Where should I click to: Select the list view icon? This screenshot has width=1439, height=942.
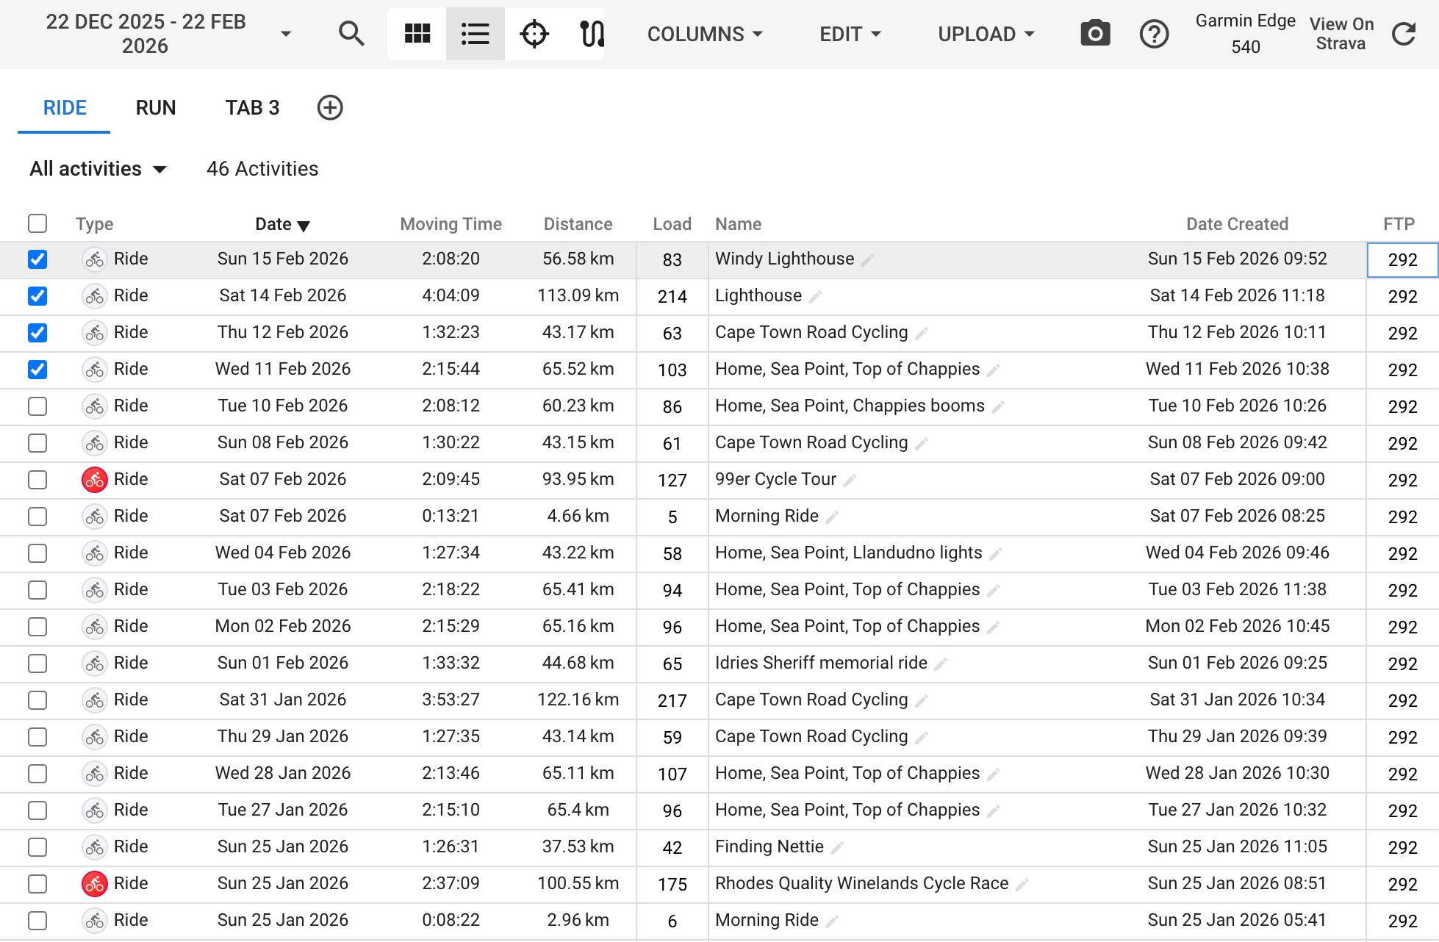[475, 33]
